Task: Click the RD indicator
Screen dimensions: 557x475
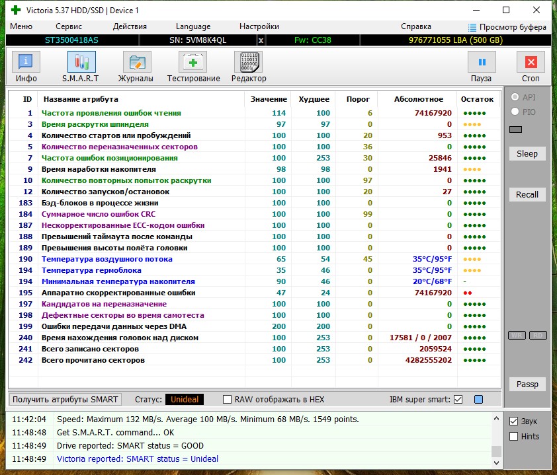Action: click(x=538, y=335)
